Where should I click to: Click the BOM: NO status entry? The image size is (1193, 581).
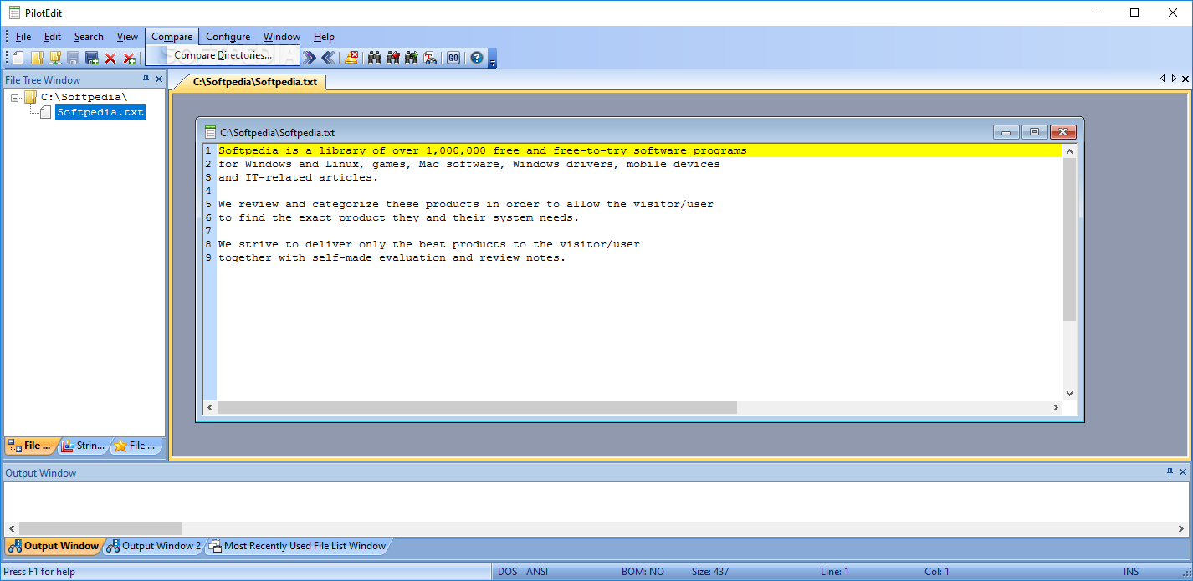(643, 572)
